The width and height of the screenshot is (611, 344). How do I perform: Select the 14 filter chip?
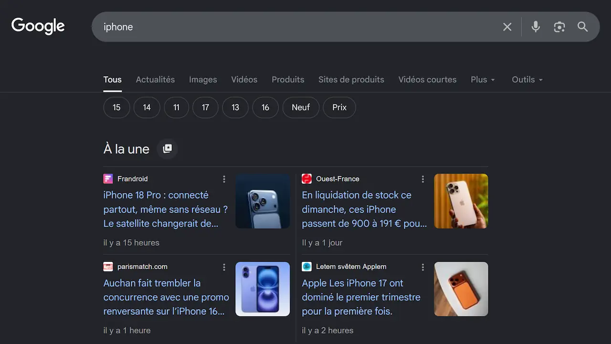tap(147, 107)
